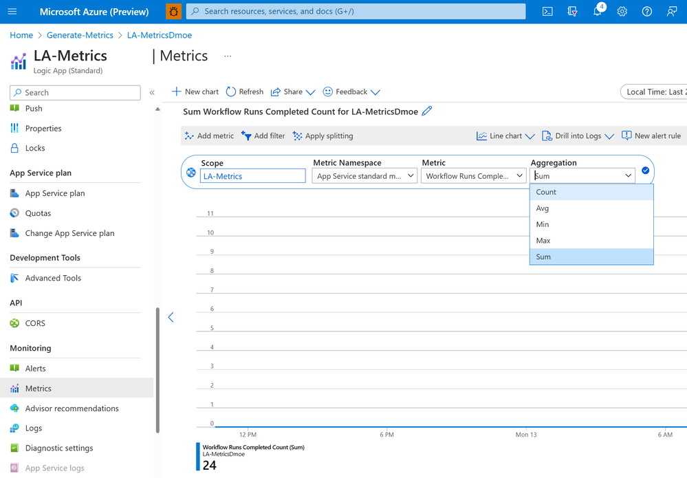Viewport: 687px width, 478px height.
Task: Refresh the metrics chart
Action: pyautogui.click(x=245, y=91)
